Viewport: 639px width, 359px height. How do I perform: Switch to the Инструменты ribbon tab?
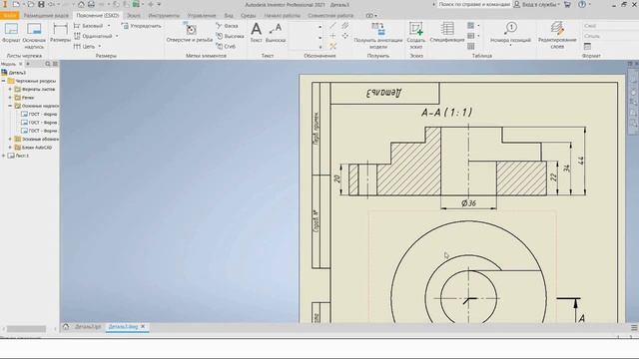pyautogui.click(x=164, y=16)
